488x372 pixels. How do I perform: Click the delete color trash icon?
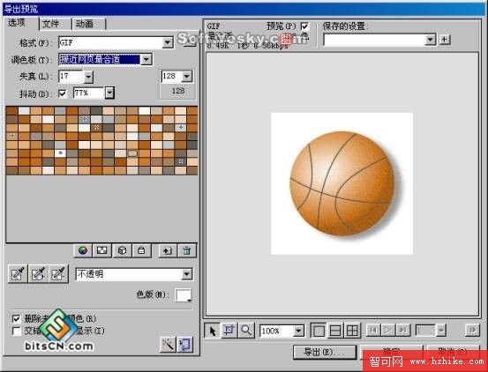tap(187, 251)
